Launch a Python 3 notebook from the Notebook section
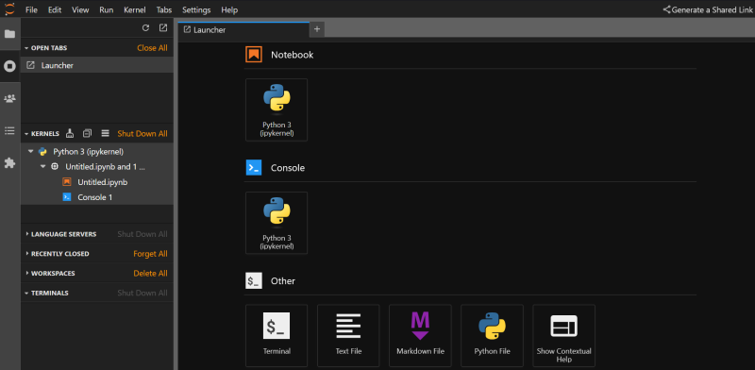This screenshot has width=755, height=370. [277, 109]
